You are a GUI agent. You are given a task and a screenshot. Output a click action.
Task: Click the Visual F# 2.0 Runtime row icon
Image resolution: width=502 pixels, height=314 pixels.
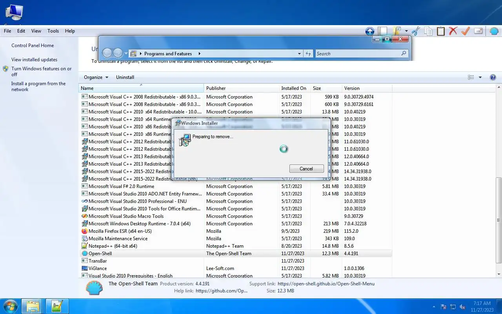coord(84,186)
